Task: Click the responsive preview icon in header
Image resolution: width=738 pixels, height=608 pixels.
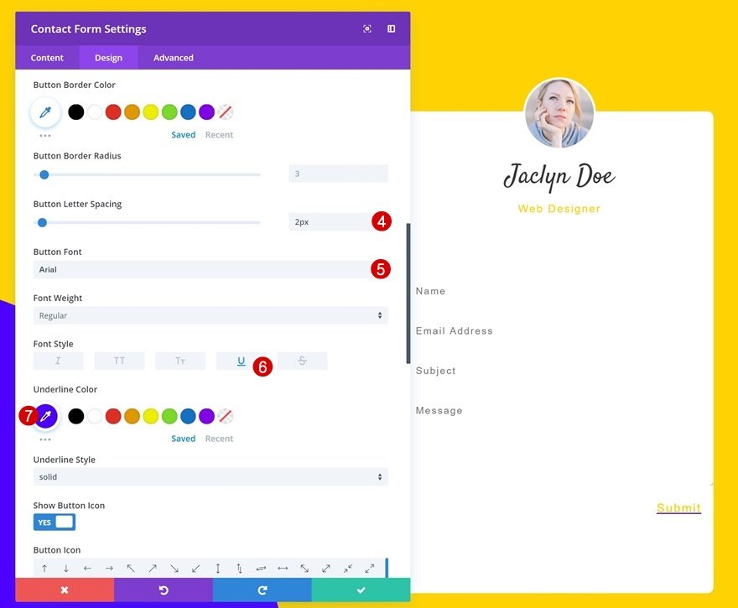Action: pos(367,29)
